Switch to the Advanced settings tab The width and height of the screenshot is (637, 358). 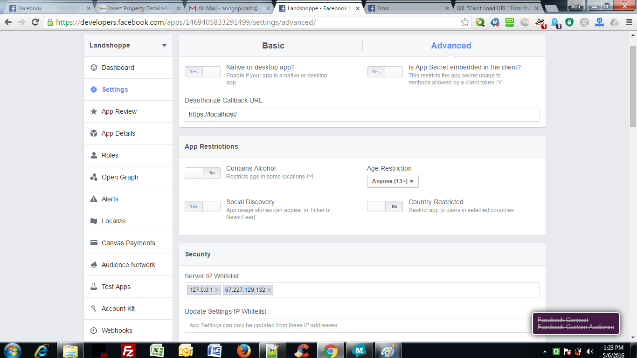tap(451, 46)
